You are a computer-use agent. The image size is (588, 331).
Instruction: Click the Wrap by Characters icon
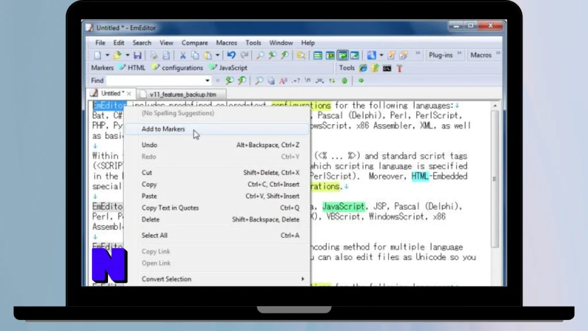coord(330,55)
